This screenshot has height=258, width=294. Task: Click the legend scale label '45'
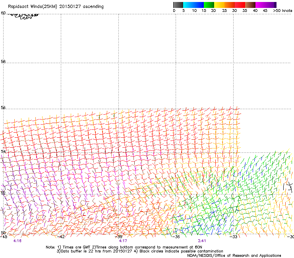pos(265,11)
